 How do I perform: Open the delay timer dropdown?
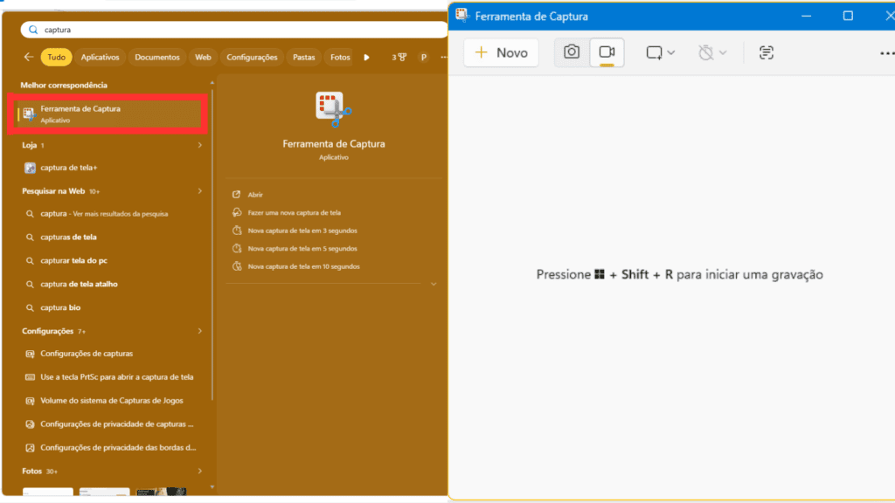(x=712, y=52)
